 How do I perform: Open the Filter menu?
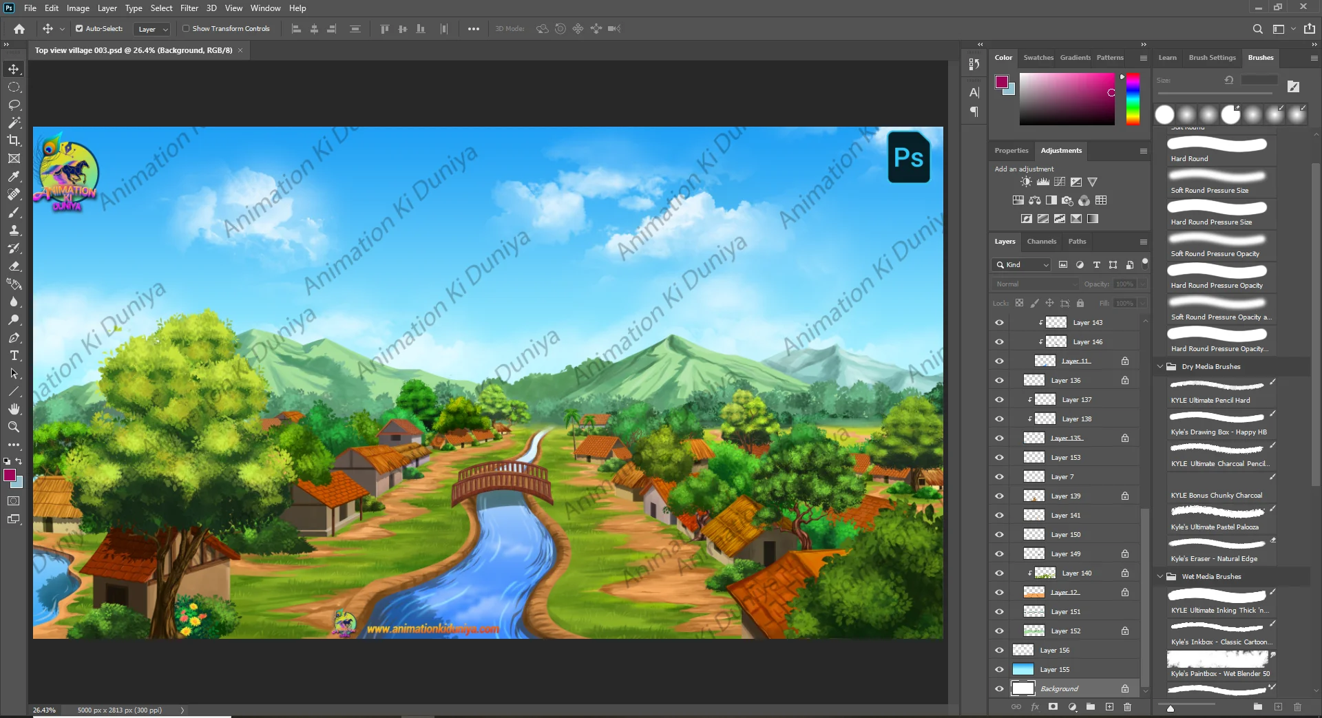(x=189, y=8)
